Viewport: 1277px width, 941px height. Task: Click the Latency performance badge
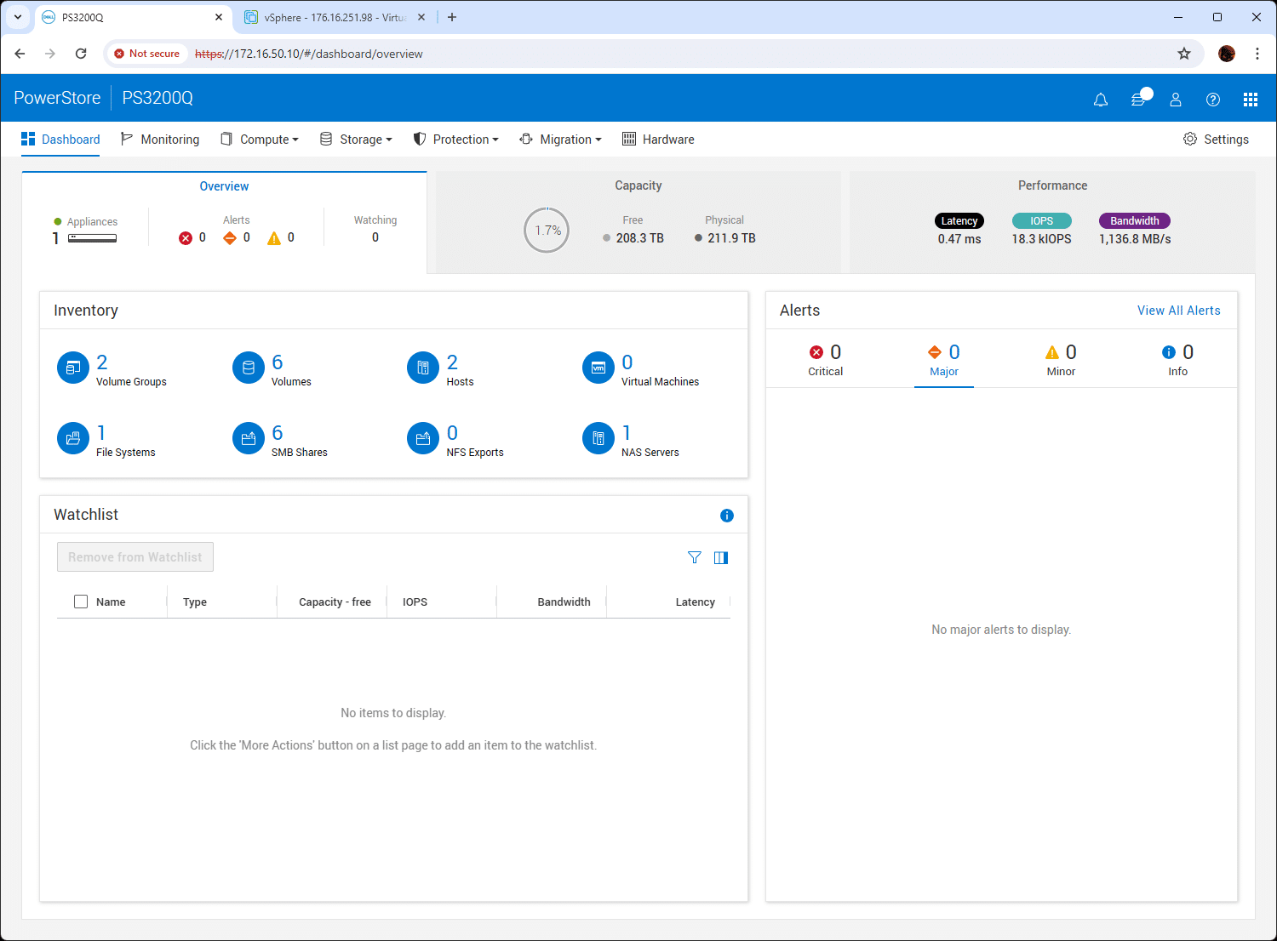tap(959, 221)
